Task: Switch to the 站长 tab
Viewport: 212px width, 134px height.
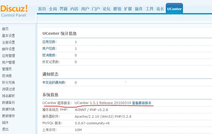Action: pos(160,9)
